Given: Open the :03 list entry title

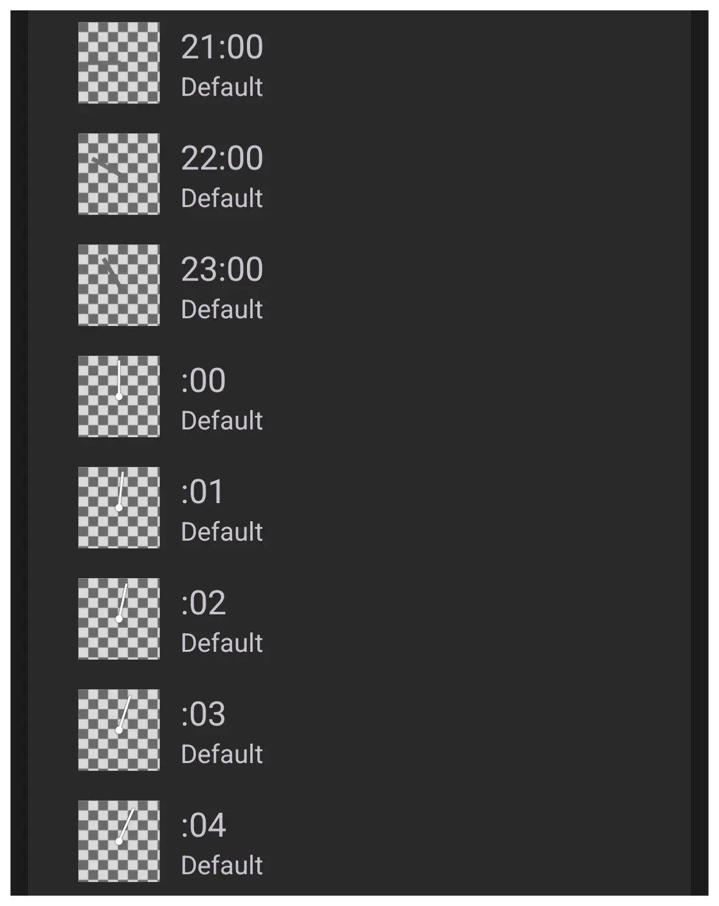Looking at the screenshot, I should [204, 714].
